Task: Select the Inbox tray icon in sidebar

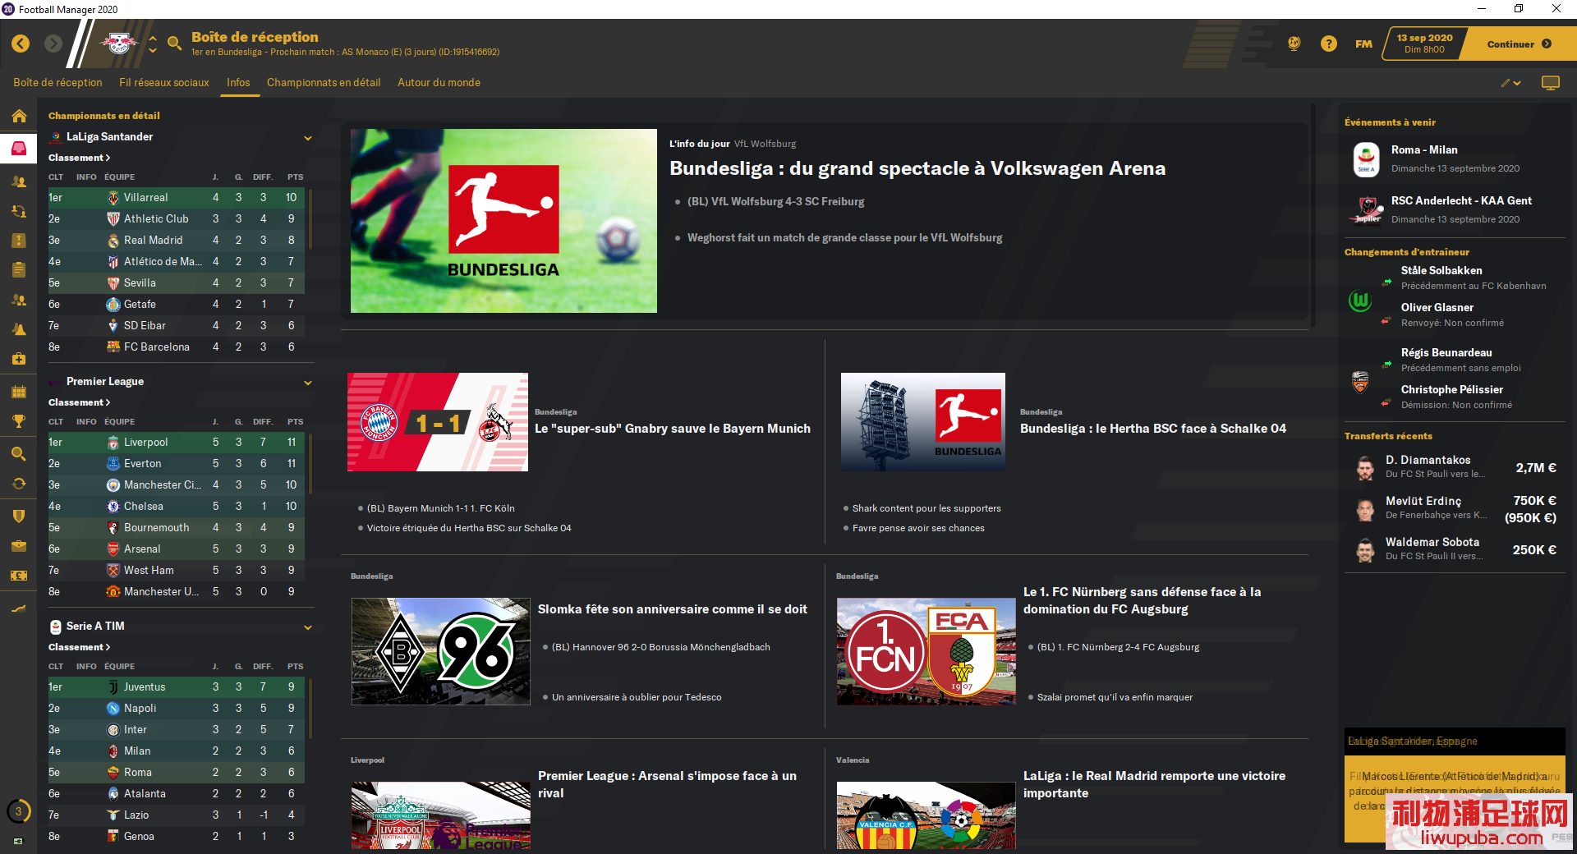Action: point(19,149)
